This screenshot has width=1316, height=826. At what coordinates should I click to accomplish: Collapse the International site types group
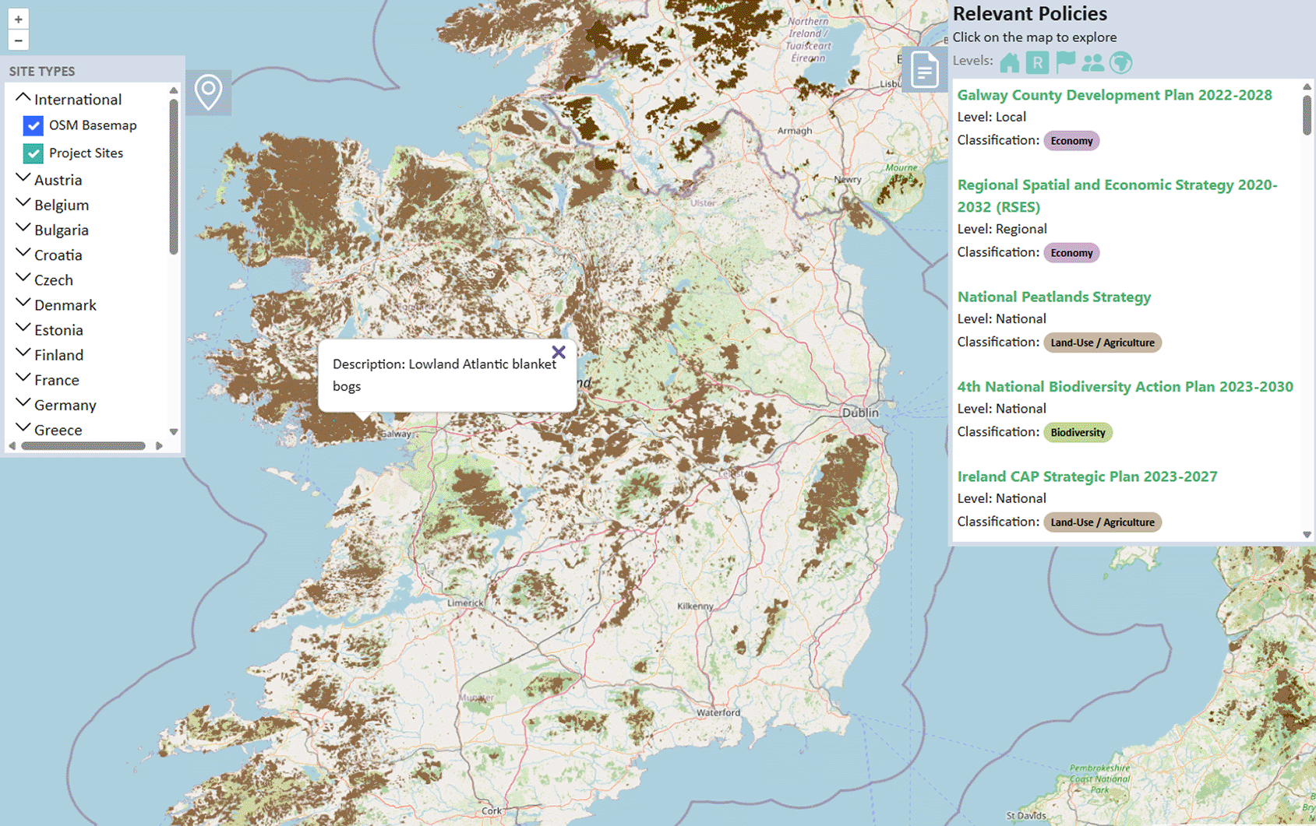[23, 99]
